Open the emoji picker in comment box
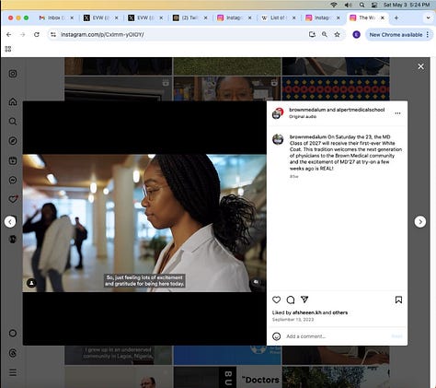The image size is (436, 388). click(276, 336)
